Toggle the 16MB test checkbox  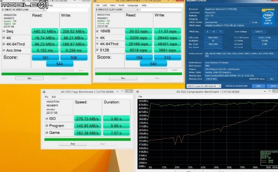tap(97, 31)
